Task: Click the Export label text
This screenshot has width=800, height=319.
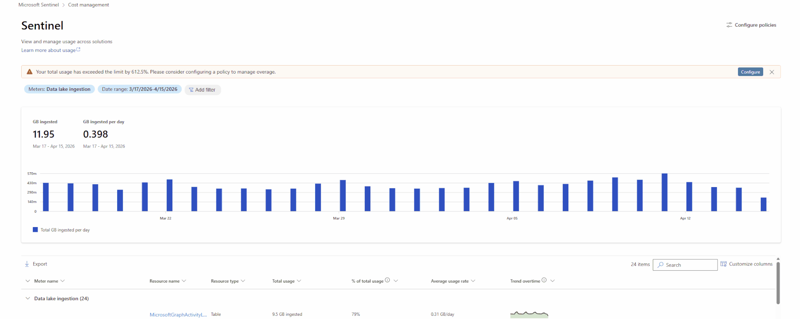Action: [x=40, y=264]
